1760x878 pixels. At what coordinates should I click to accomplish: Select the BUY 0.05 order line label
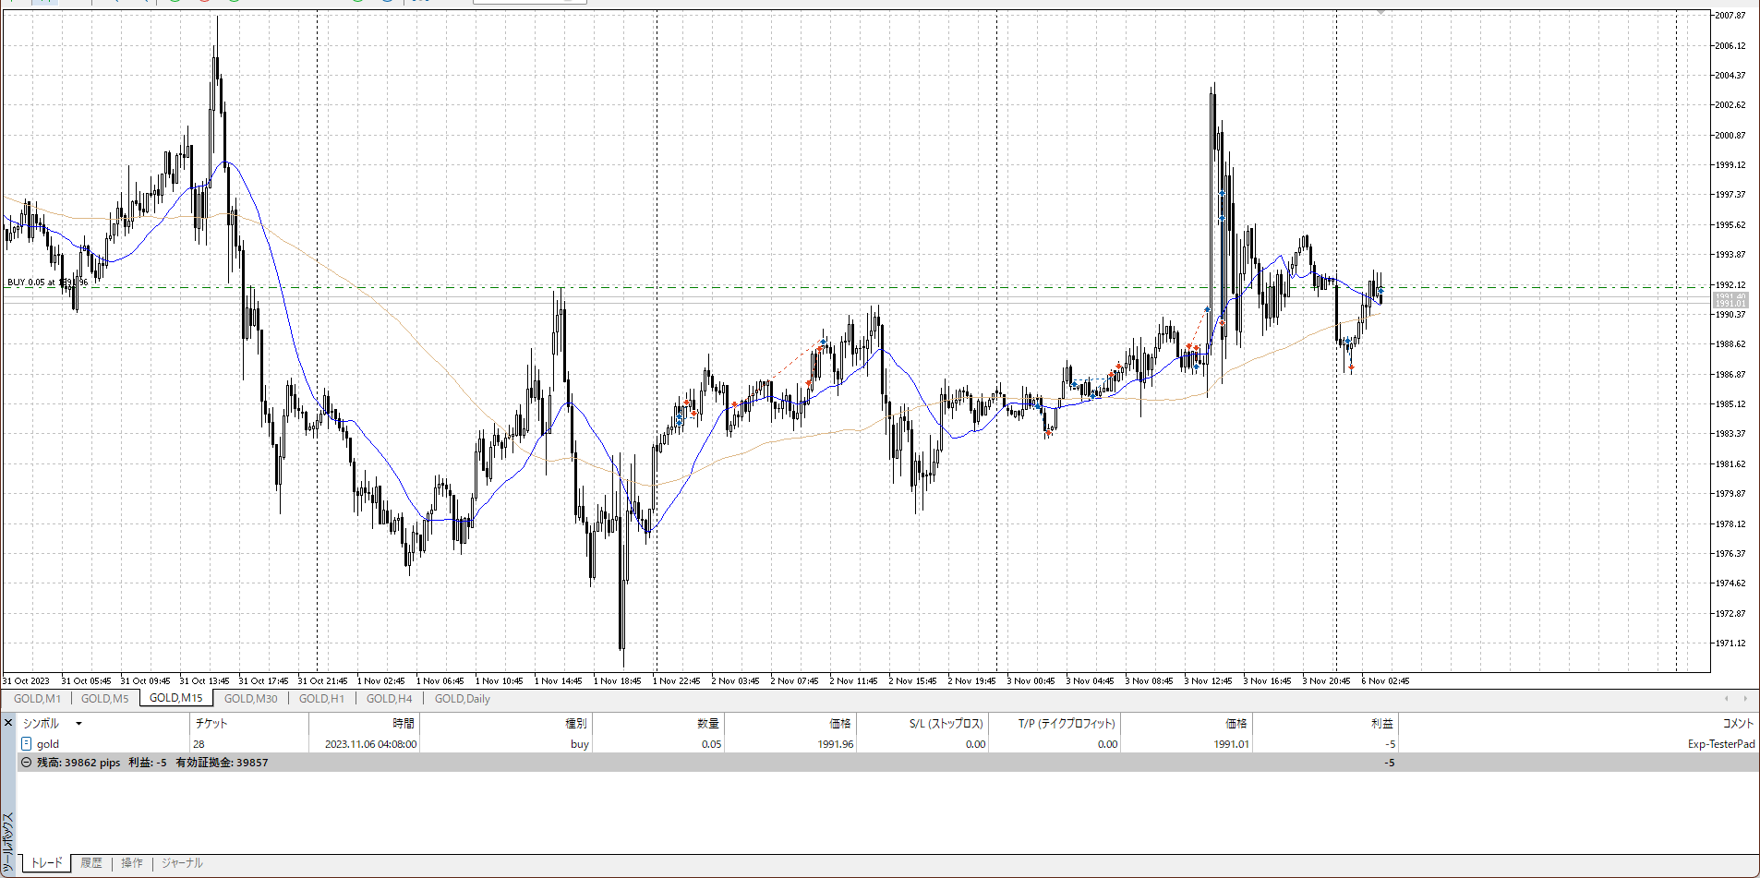pyautogui.click(x=47, y=283)
